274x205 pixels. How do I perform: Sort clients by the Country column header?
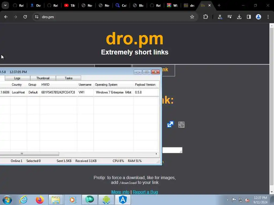pyautogui.click(x=18, y=85)
